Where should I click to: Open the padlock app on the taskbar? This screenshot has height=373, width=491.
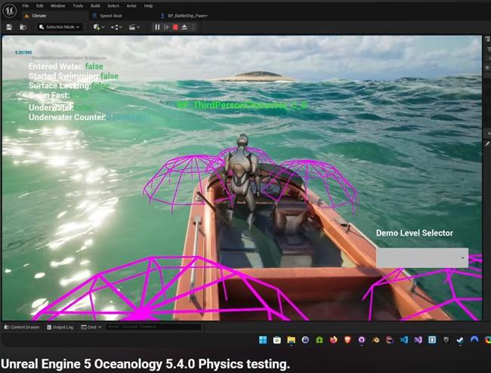[x=305, y=340]
